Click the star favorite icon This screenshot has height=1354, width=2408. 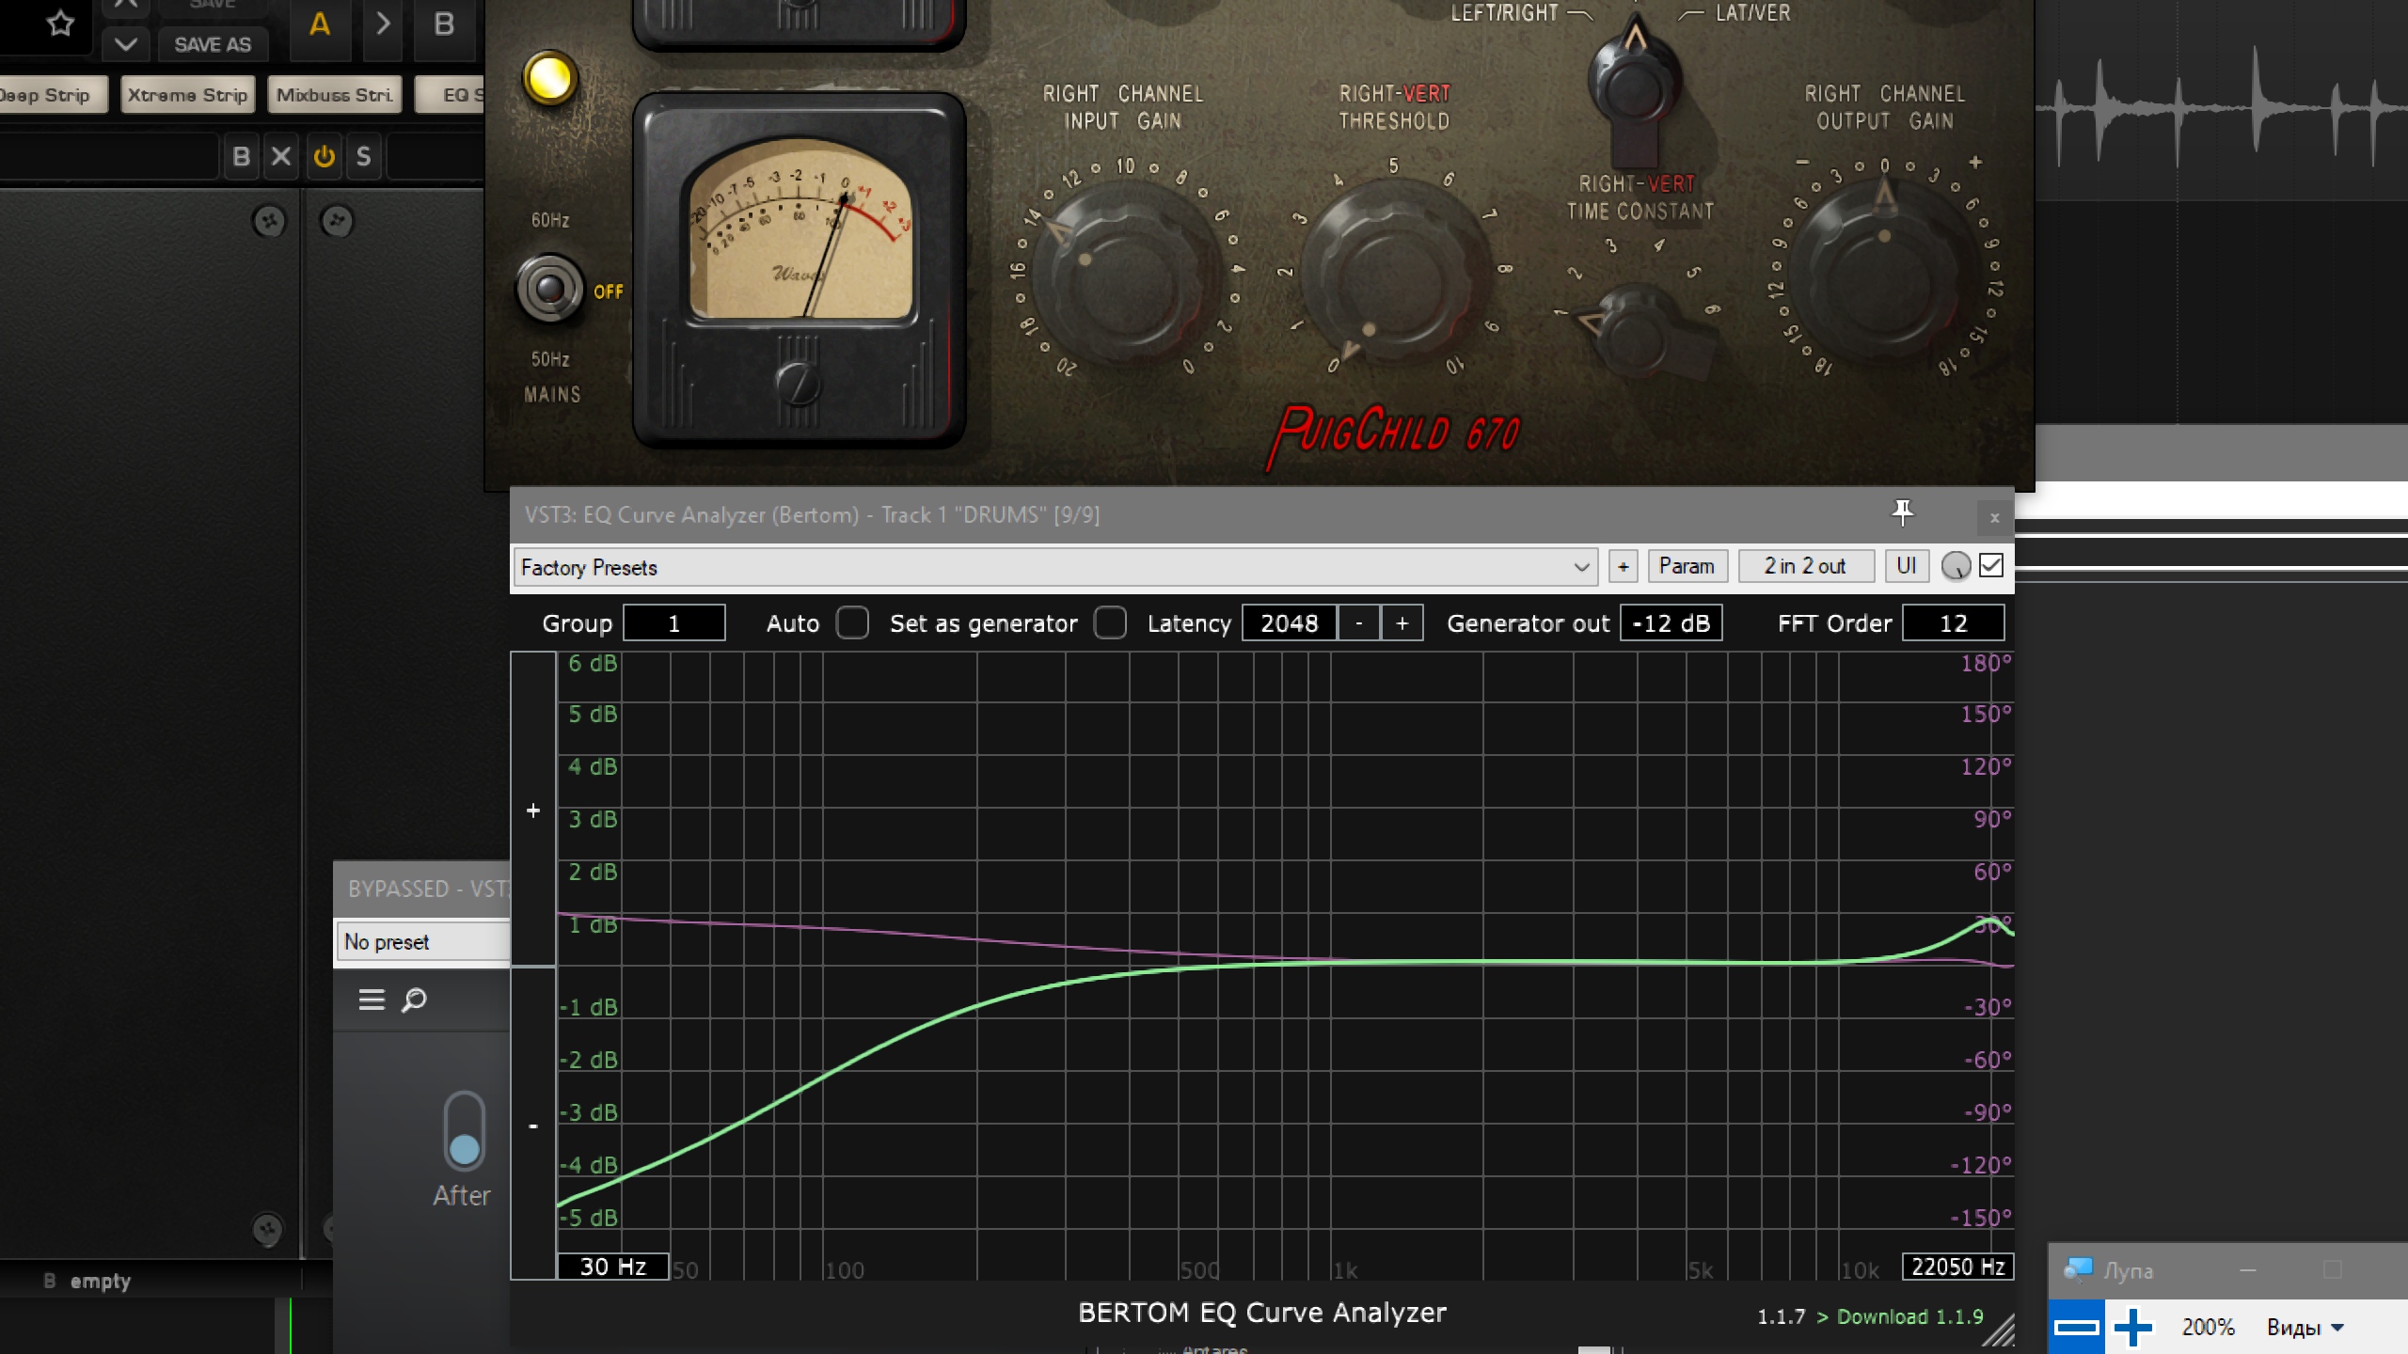[60, 23]
